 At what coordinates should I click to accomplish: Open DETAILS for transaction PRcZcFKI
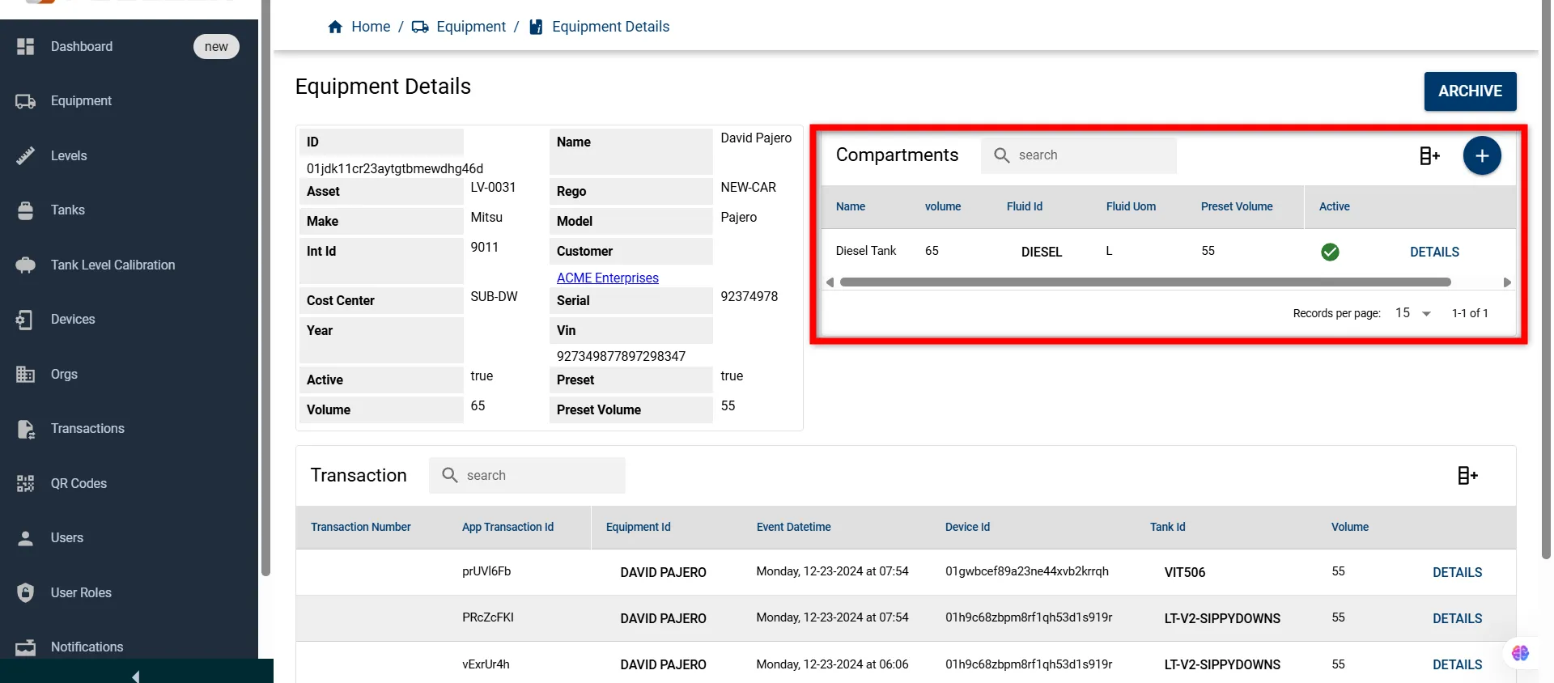pos(1457,618)
